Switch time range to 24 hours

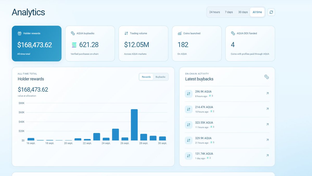(214, 12)
